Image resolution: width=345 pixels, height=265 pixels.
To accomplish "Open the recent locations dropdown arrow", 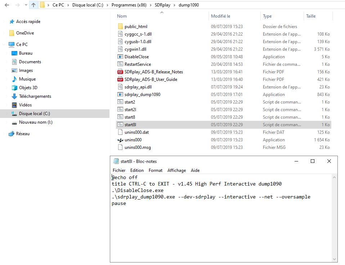I will [26, 5].
